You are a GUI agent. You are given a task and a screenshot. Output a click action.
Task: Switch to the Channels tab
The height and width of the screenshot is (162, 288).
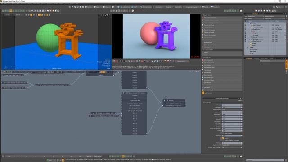[256, 58]
